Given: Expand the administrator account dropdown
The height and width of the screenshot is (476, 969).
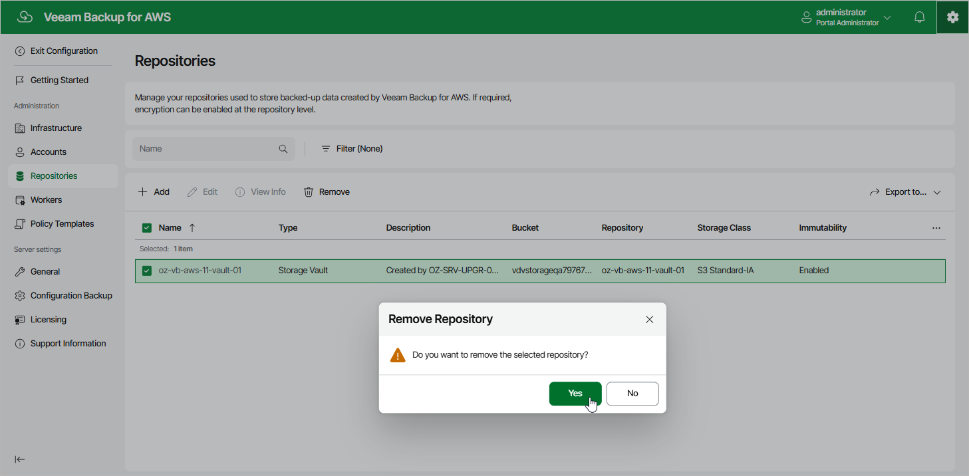Looking at the screenshot, I should [x=887, y=17].
